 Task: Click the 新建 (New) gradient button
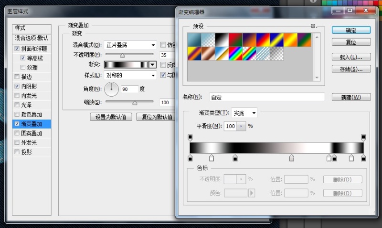tap(351, 97)
